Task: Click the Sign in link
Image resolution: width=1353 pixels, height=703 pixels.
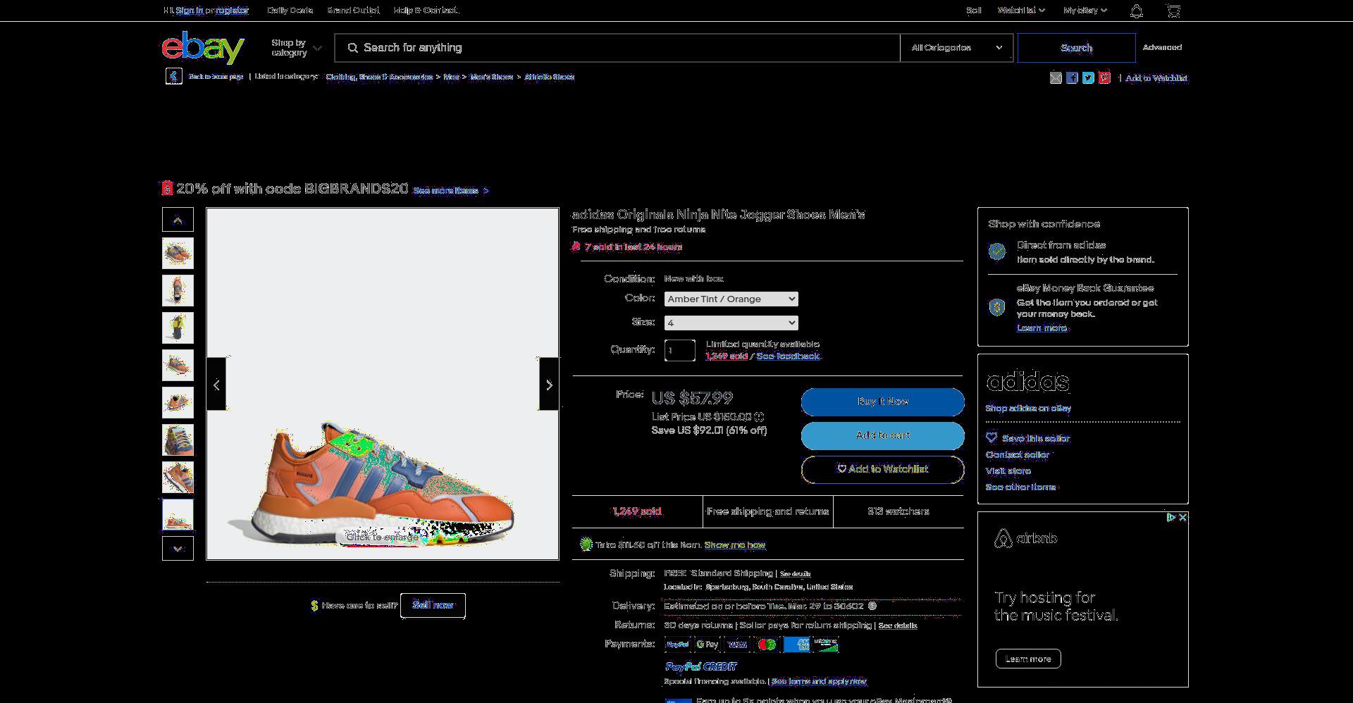Action: [189, 11]
